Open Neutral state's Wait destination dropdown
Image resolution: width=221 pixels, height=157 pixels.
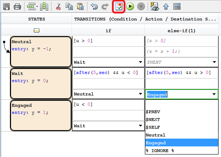tap(140, 62)
